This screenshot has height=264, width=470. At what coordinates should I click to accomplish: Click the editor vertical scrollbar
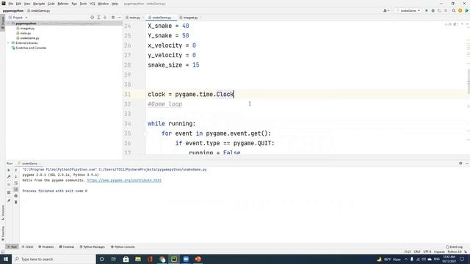(x=469, y=81)
